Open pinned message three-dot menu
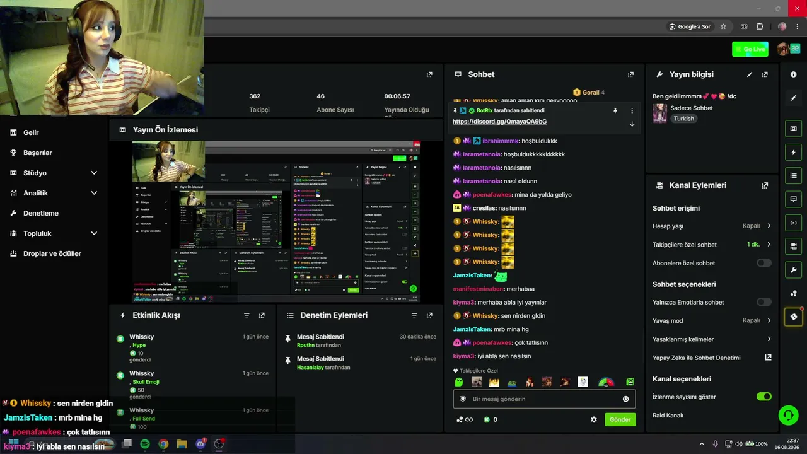807x454 pixels. 632,110
